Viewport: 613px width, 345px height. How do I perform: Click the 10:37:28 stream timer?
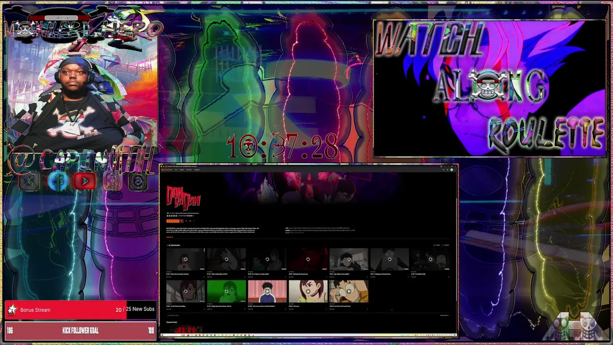click(283, 147)
